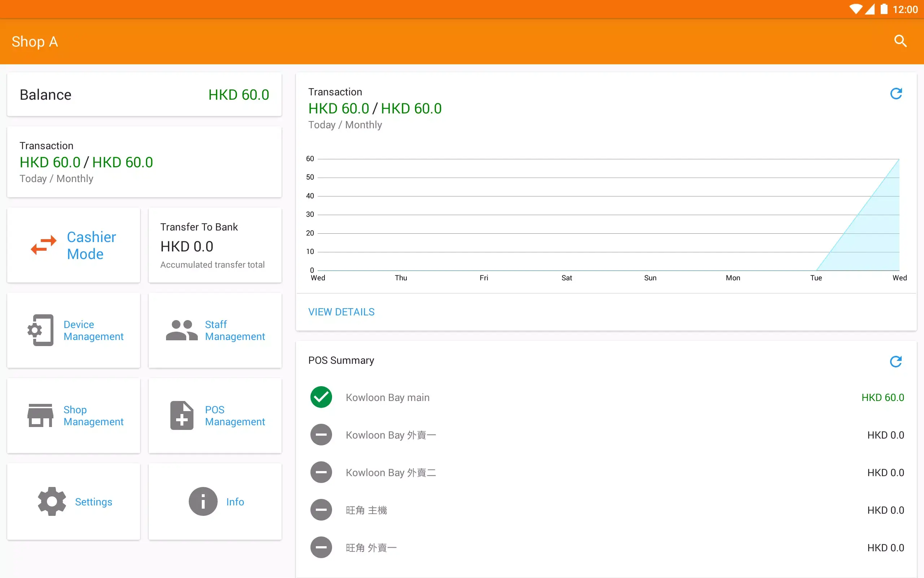
Task: Refresh the Transaction chart
Action: click(x=897, y=94)
